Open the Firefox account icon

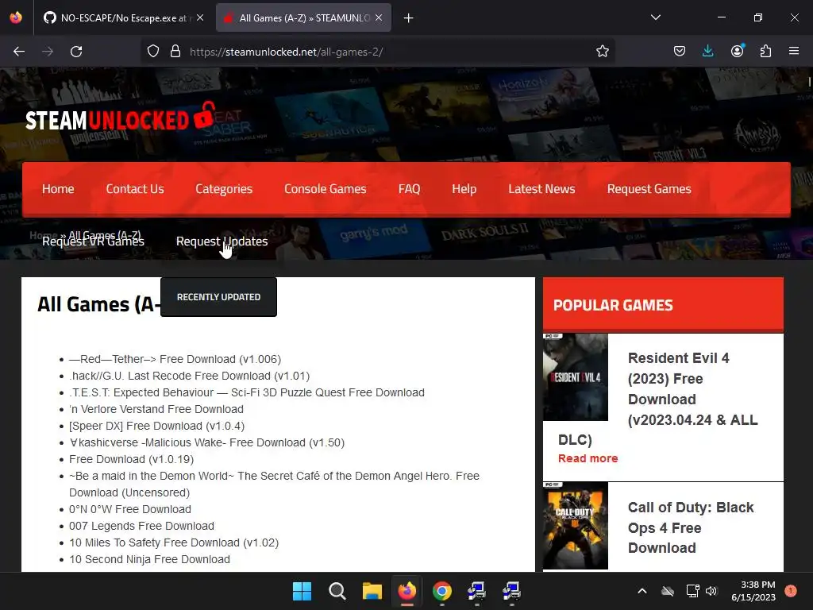pyautogui.click(x=737, y=51)
